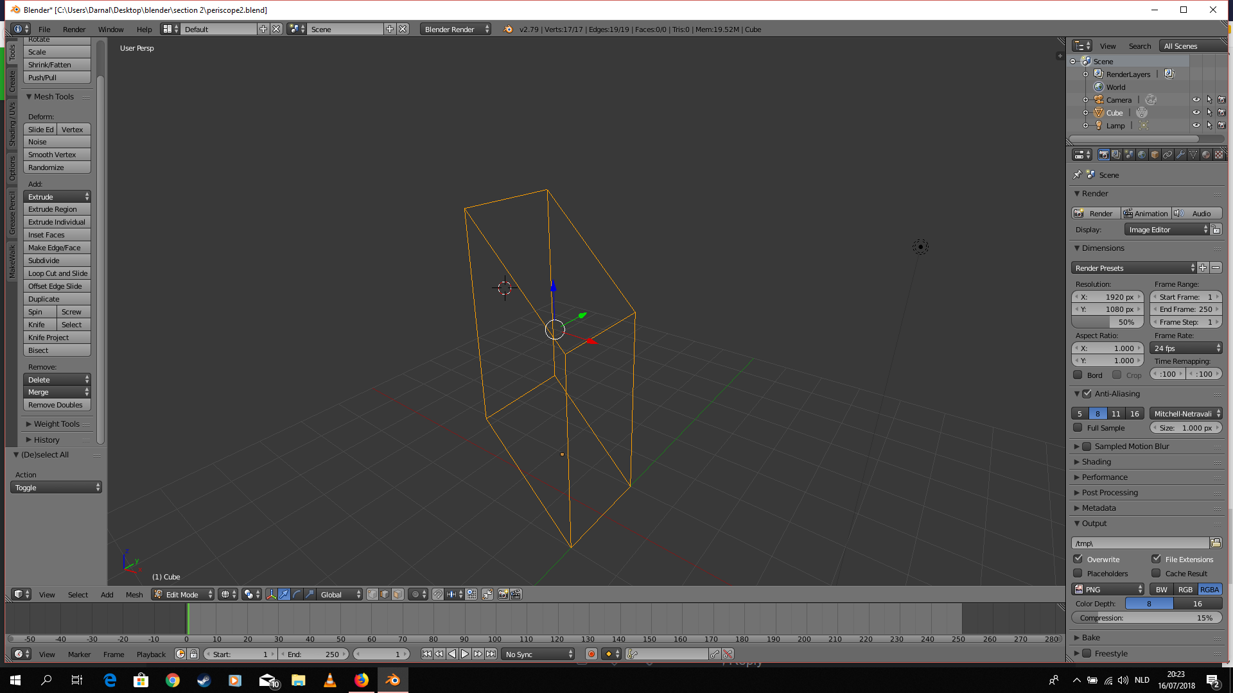Select face select mode icon

(398, 594)
